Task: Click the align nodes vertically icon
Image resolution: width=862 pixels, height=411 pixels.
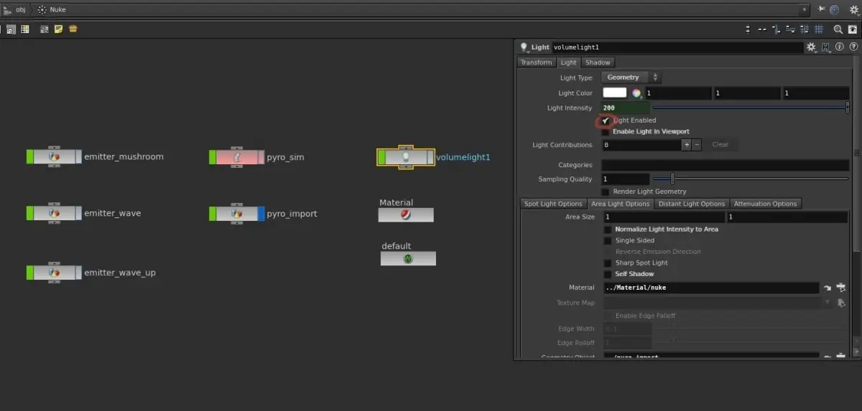Action: click(749, 29)
